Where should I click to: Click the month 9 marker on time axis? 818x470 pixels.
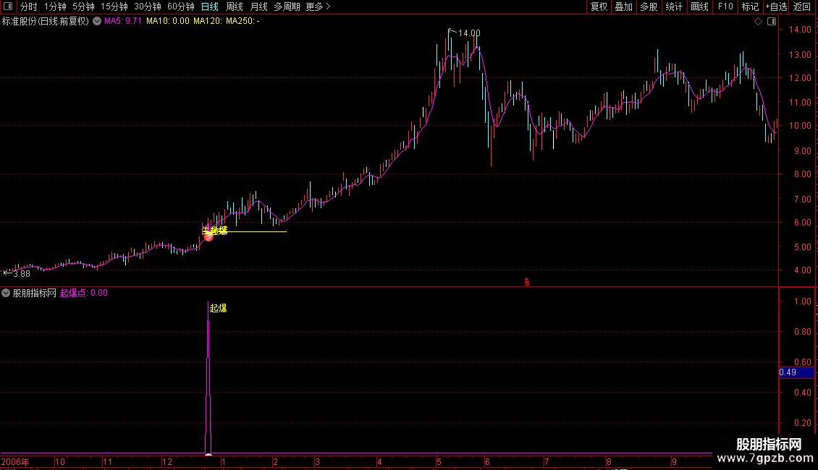[x=674, y=461]
